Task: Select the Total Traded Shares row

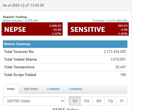Action: point(65,60)
